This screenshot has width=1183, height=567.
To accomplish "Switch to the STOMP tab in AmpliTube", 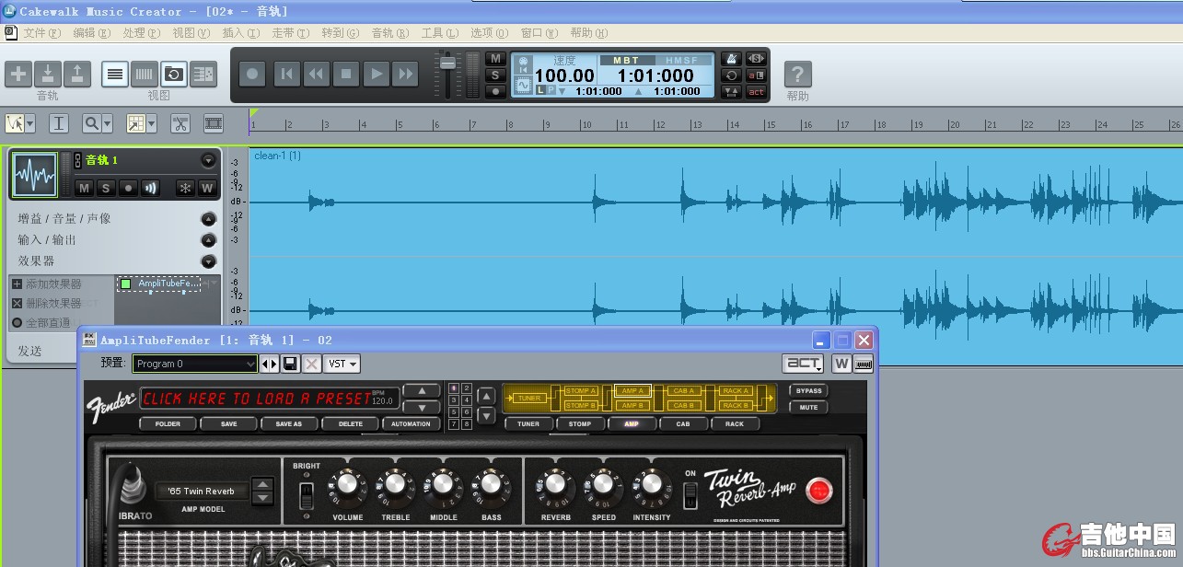I will [x=579, y=424].
